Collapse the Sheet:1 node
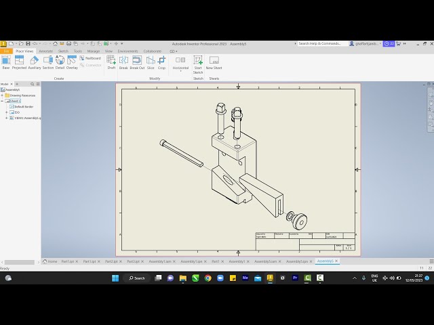This screenshot has width=434, height=325. tap(2, 101)
